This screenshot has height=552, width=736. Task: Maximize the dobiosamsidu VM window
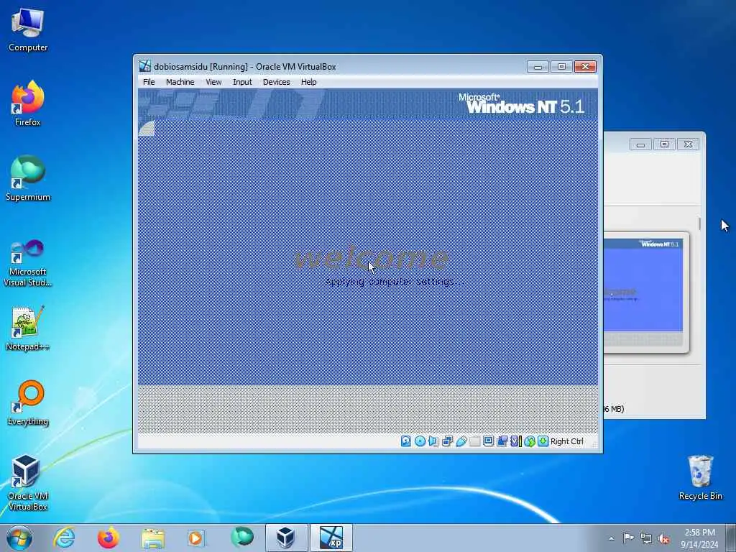click(x=561, y=67)
